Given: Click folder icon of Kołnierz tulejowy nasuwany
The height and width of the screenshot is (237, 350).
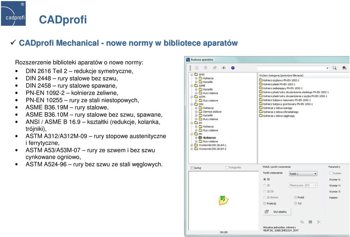Looking at the screenshot, I should pyautogui.click(x=261, y=100).
